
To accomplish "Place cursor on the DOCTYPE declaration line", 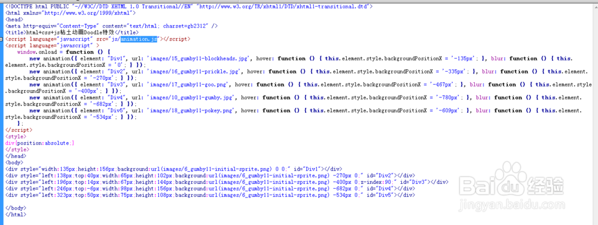I will 189,7.
